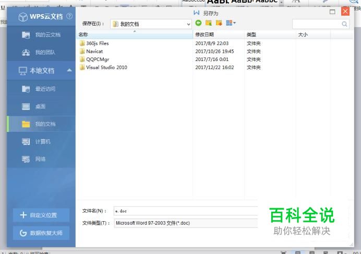Click the Navicat folder icon
This screenshot has height=254, width=361.
(82, 51)
